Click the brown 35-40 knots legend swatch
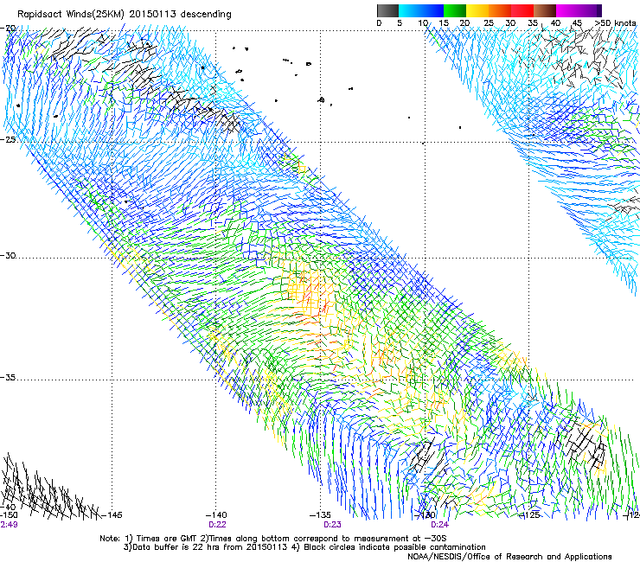The image size is (640, 562). (x=545, y=10)
